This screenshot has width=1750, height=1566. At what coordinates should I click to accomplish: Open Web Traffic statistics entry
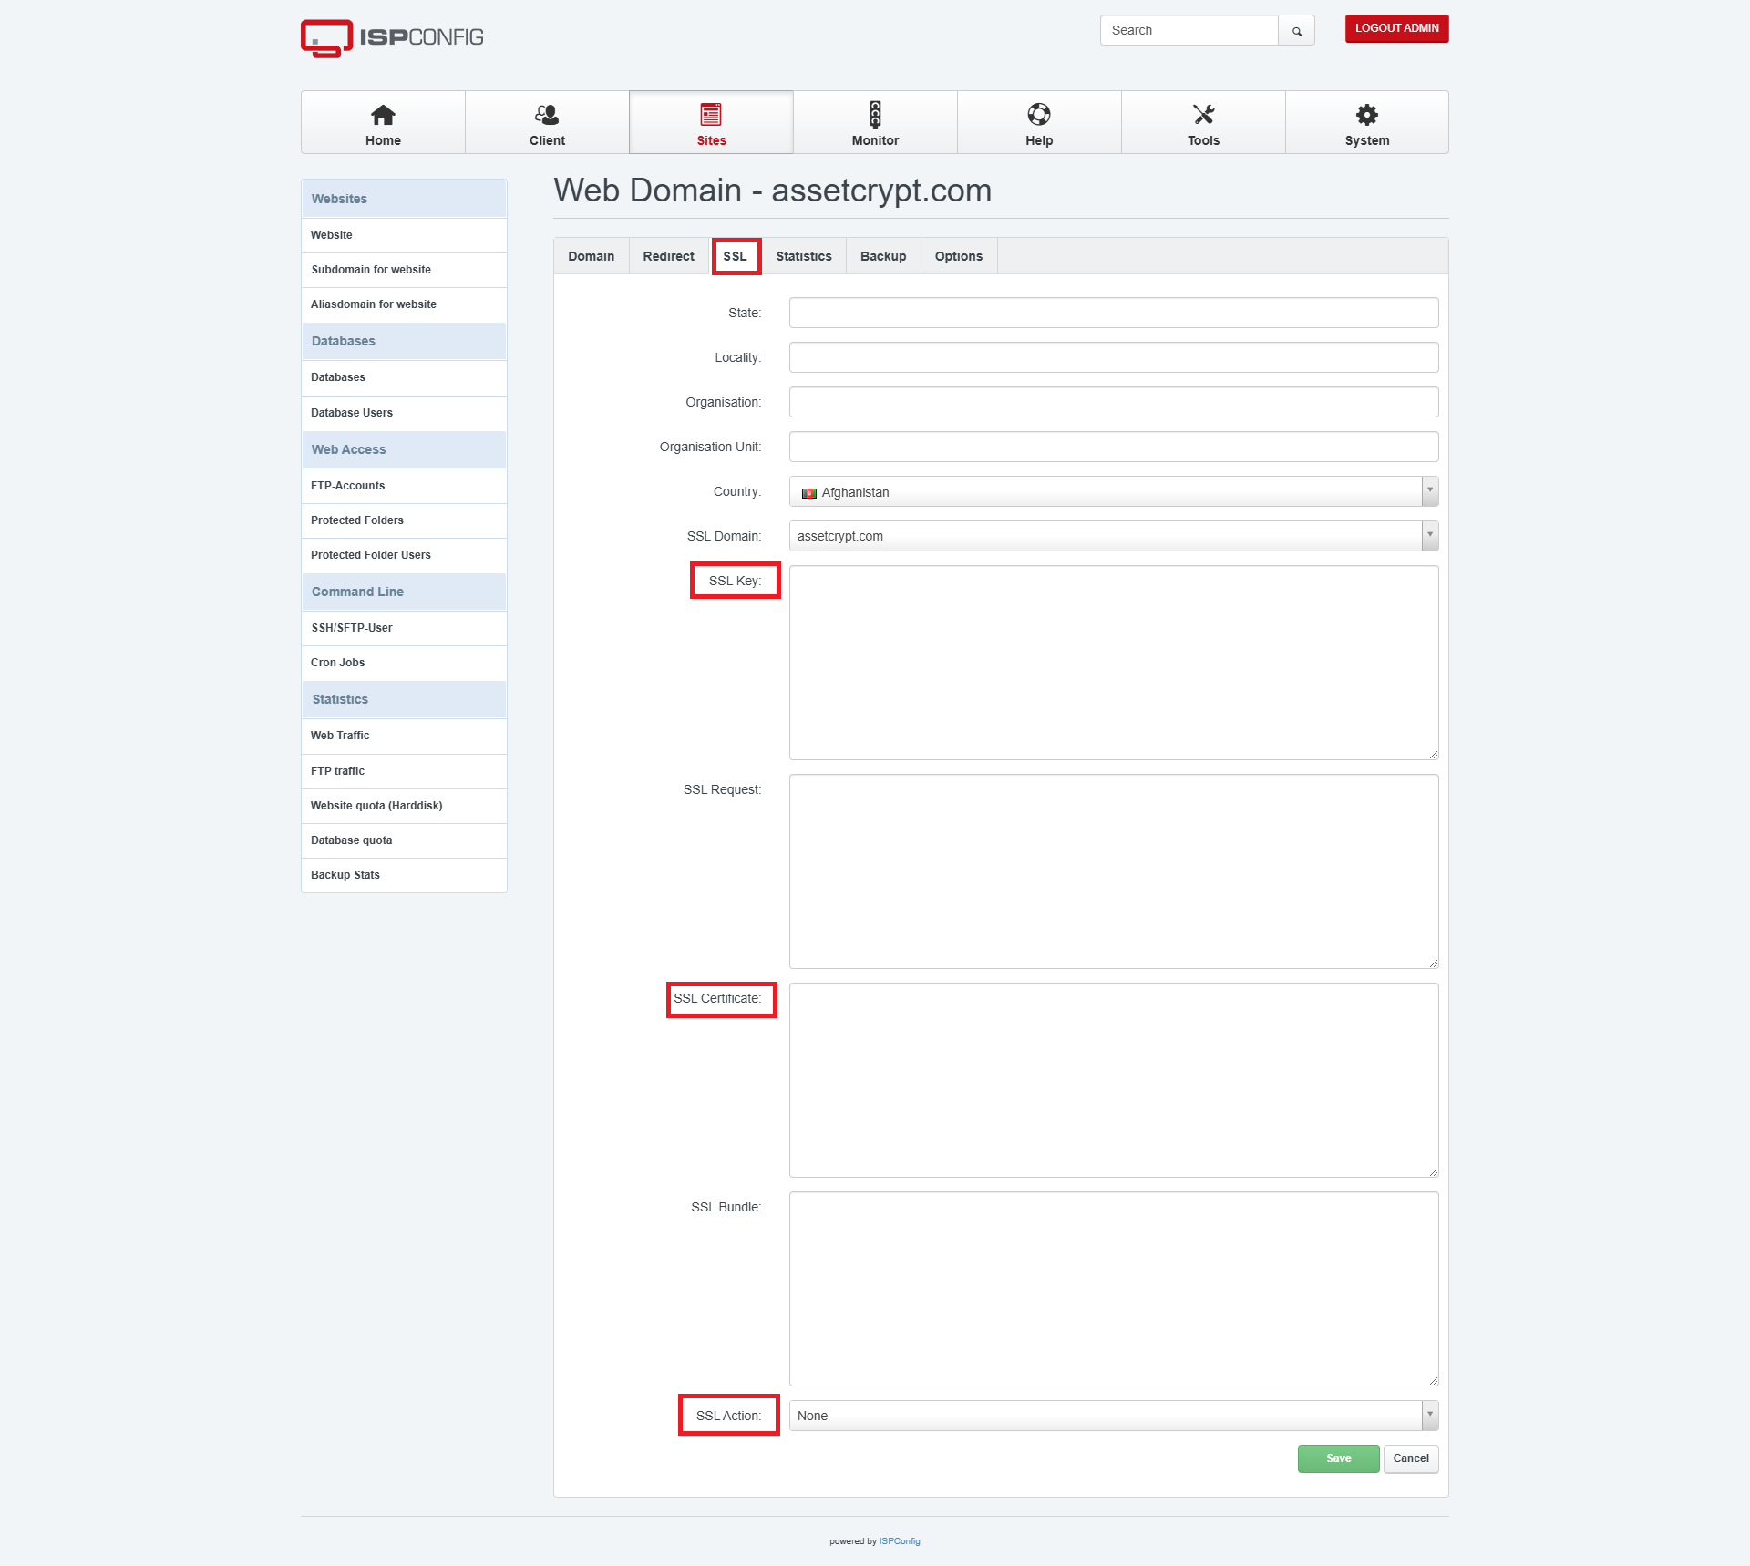point(404,736)
